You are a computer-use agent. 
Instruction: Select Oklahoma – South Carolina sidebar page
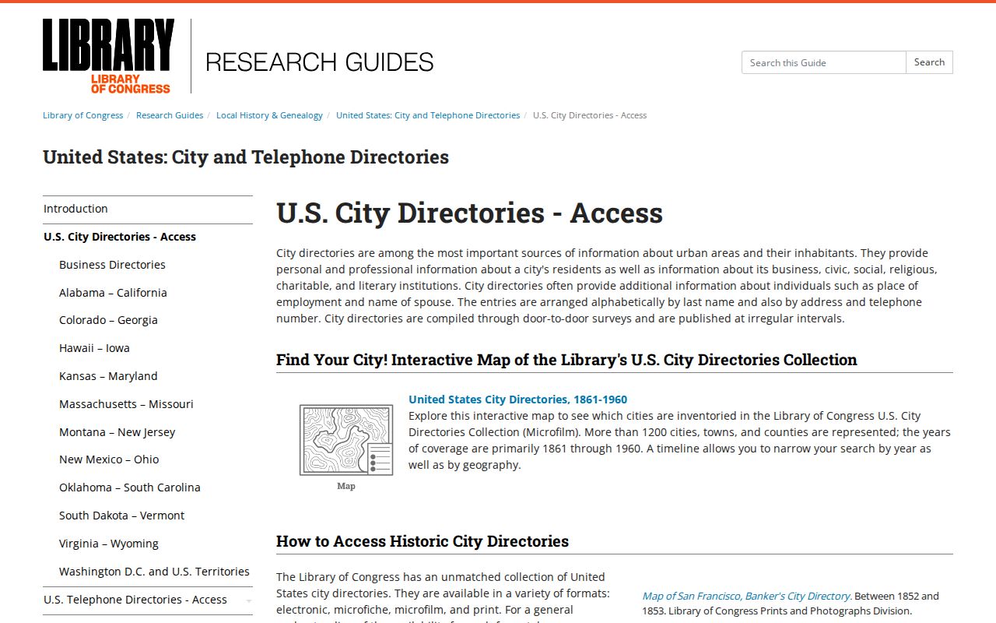(130, 487)
